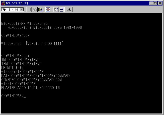This screenshot has width=164, height=115.
Task: Click the last prompt with the cursor
Action: 13,96
